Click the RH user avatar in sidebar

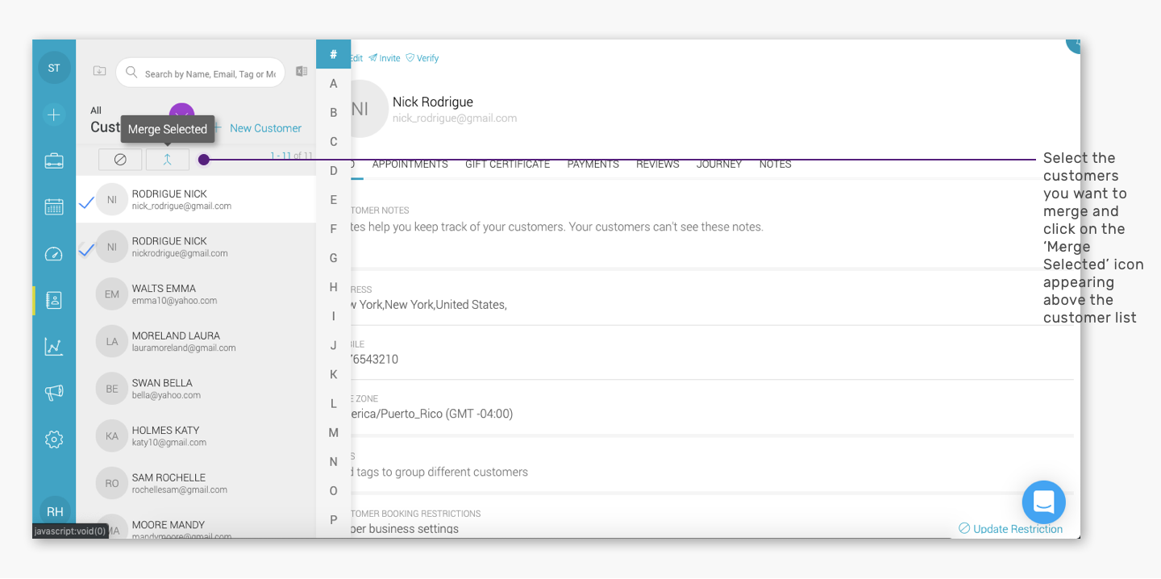pyautogui.click(x=55, y=511)
